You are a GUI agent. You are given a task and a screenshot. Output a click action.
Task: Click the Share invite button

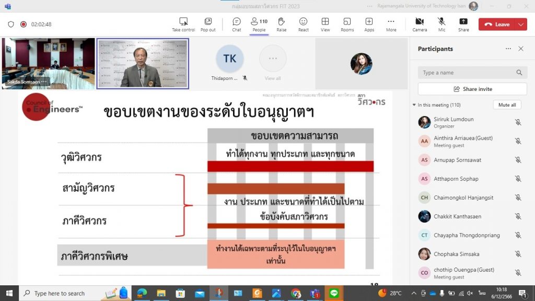(472, 89)
